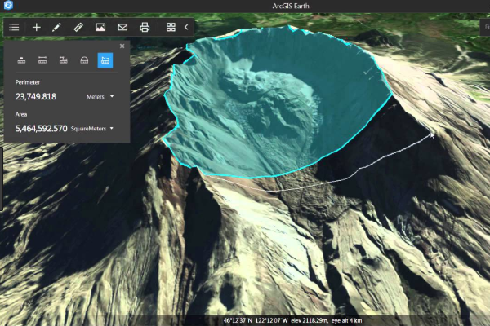Click the area value 5,464,592.570
The height and width of the screenshot is (326, 490).
tap(41, 128)
